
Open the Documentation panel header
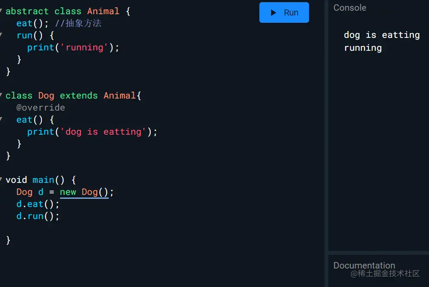coord(364,265)
